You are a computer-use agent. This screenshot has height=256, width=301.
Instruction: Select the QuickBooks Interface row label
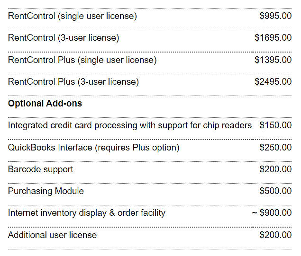(93, 148)
